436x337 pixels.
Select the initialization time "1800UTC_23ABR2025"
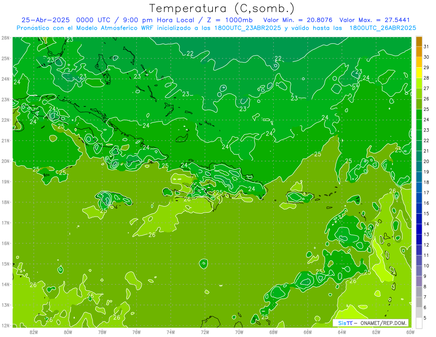pos(247,28)
